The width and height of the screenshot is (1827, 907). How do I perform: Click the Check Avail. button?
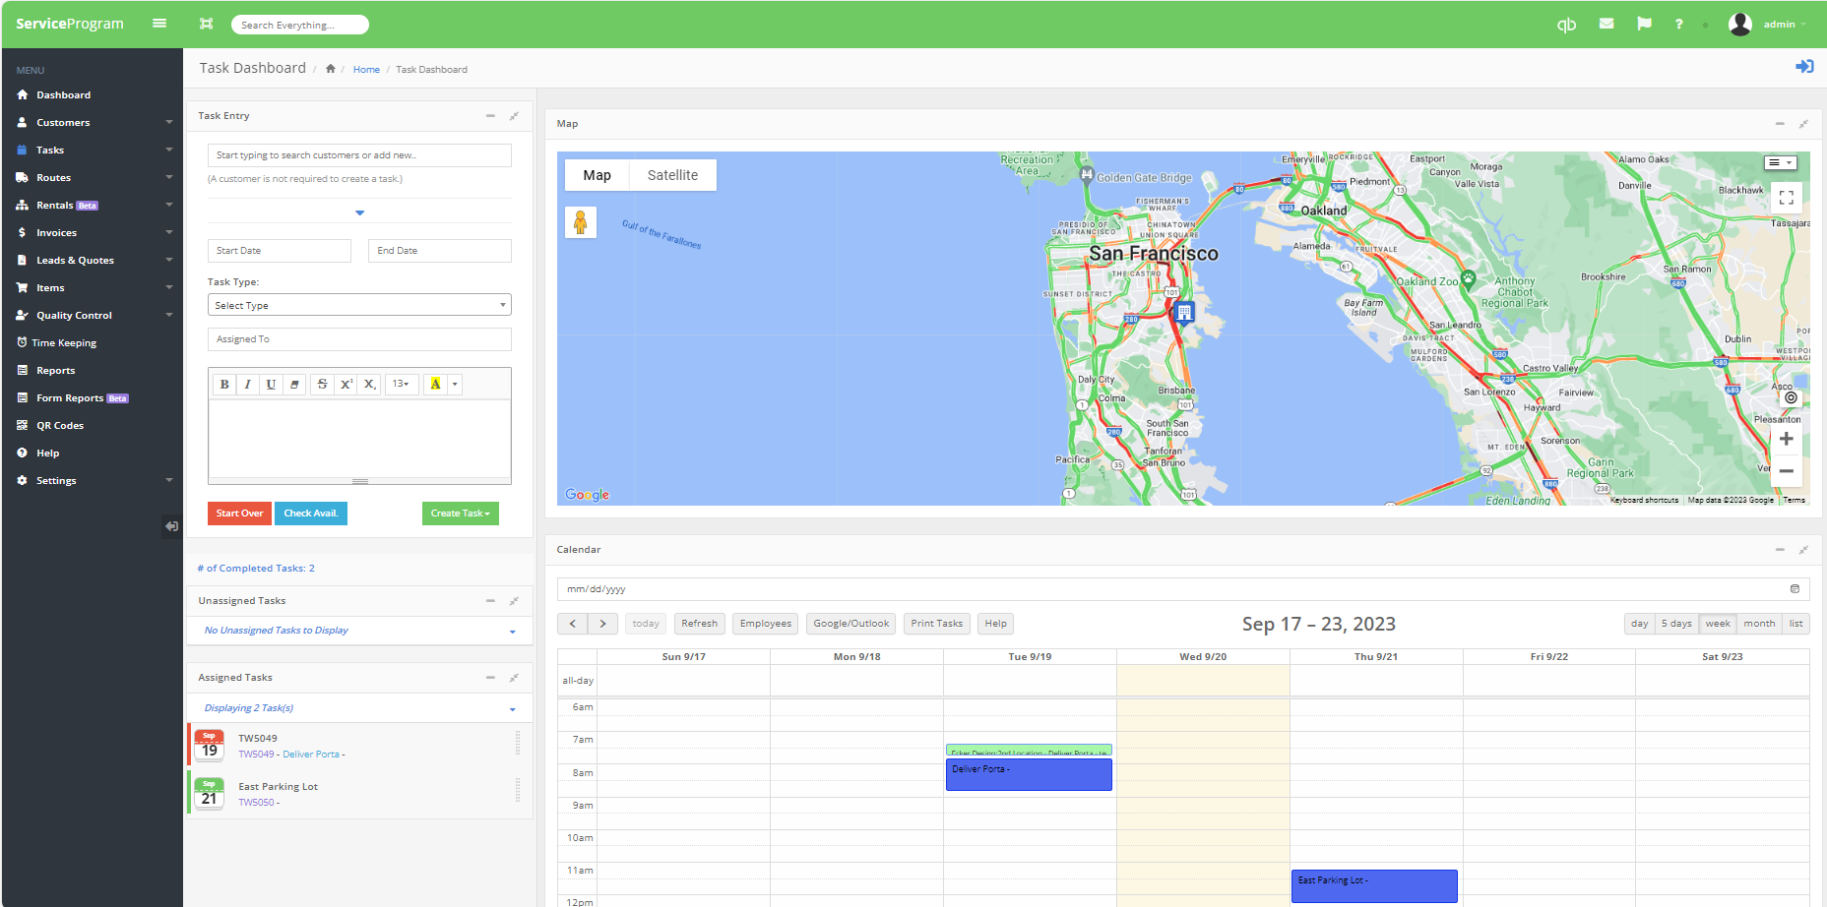(310, 513)
